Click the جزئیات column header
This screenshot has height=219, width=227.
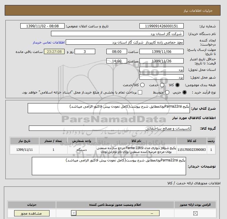pos(32,205)
